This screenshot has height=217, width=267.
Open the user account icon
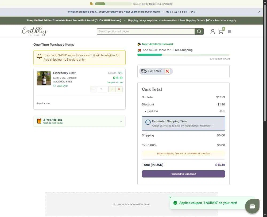coord(212,31)
